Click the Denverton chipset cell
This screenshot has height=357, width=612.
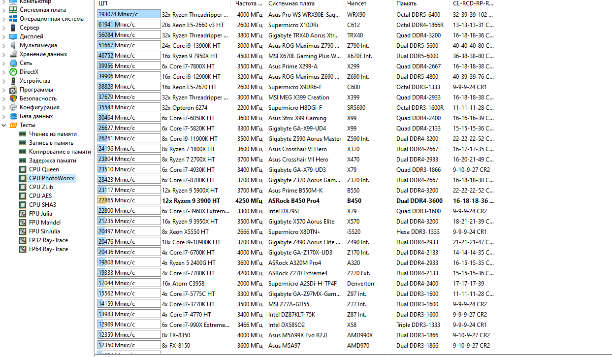[360, 283]
